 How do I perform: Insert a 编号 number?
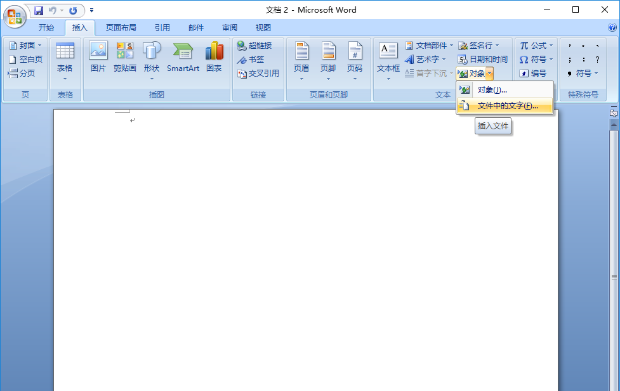coord(533,73)
